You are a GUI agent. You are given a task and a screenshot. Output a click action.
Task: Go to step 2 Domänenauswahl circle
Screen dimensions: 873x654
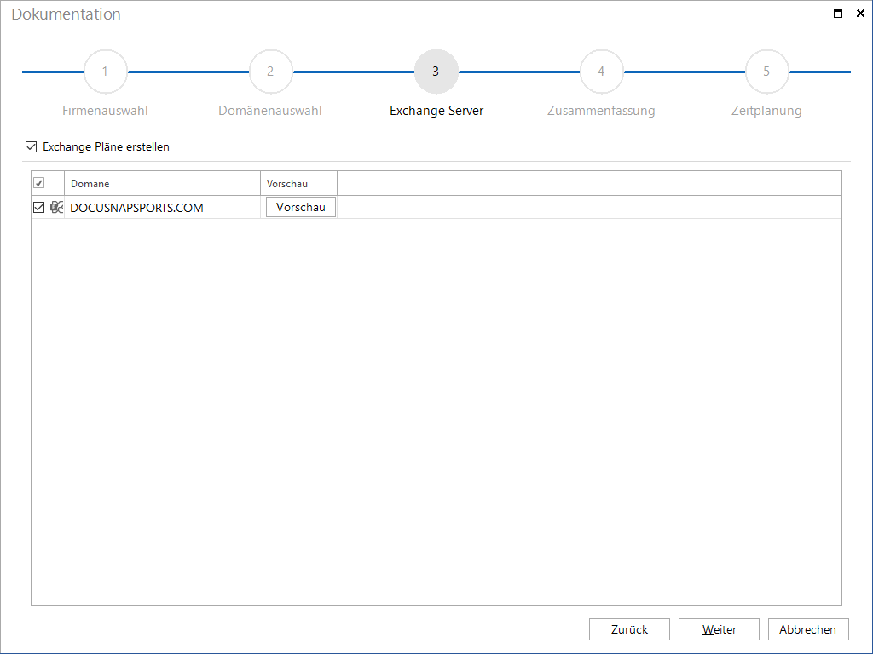pos(270,72)
